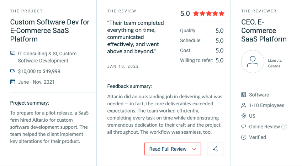
Task: Click the reviewer name Liam J.E Gerada
Action: tap(275, 63)
